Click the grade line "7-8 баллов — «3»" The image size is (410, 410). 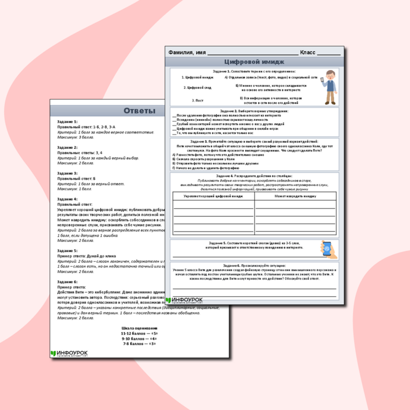point(139,344)
